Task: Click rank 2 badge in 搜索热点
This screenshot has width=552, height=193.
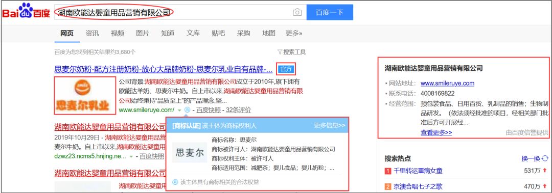Action: [388, 187]
